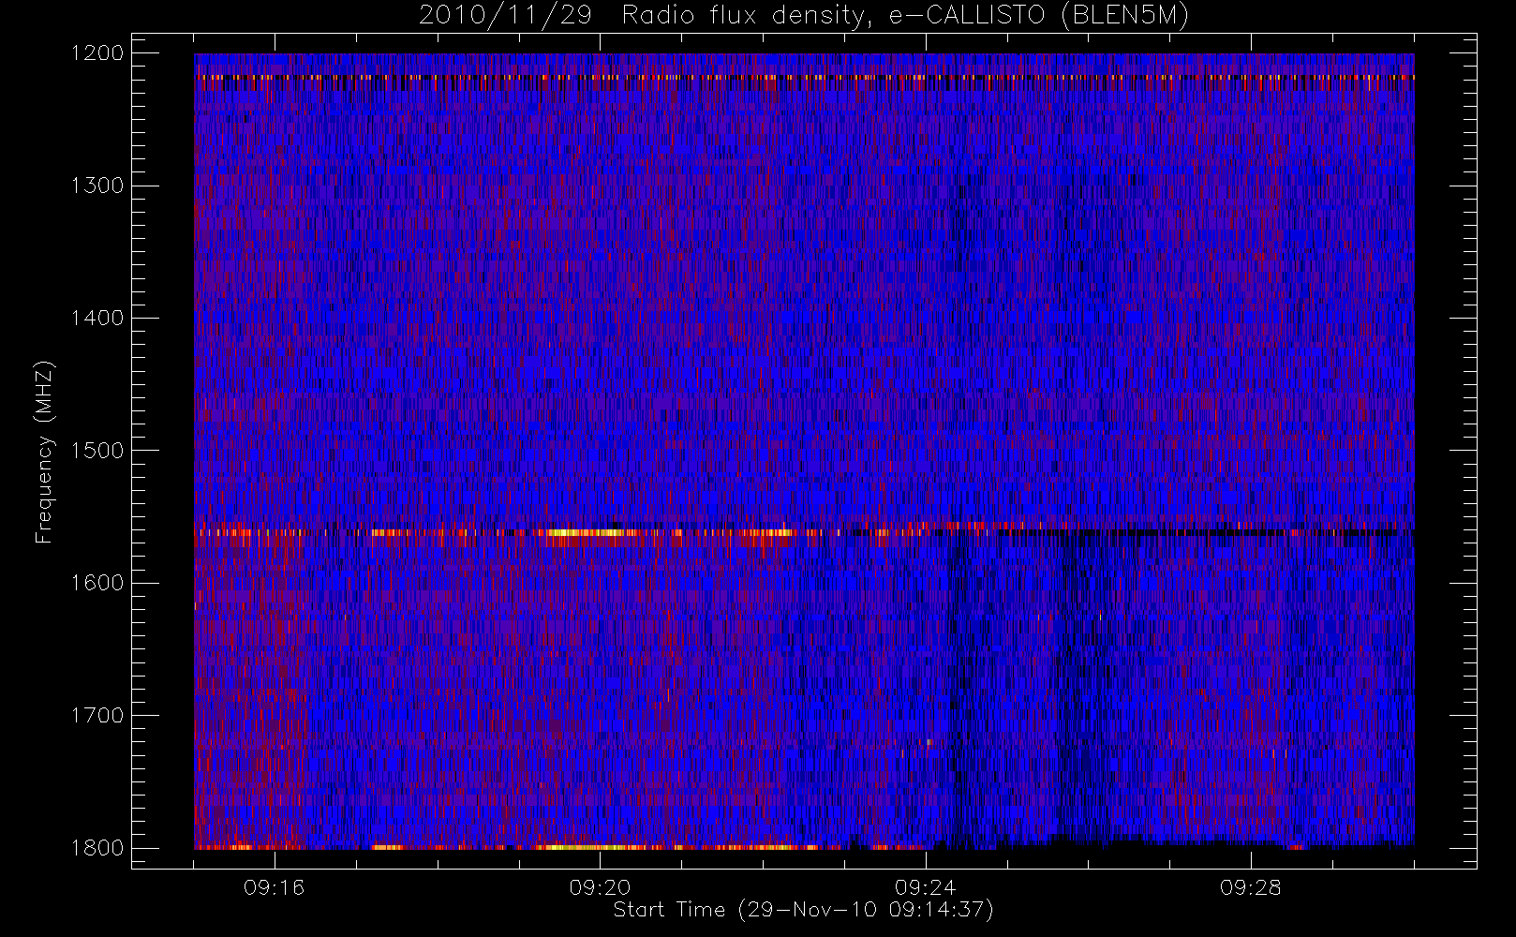Screen dimensions: 1516x937
Task: Select the "1600" frequency axis label
Action: [97, 583]
